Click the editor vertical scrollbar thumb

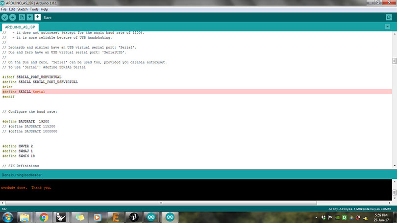point(394,61)
